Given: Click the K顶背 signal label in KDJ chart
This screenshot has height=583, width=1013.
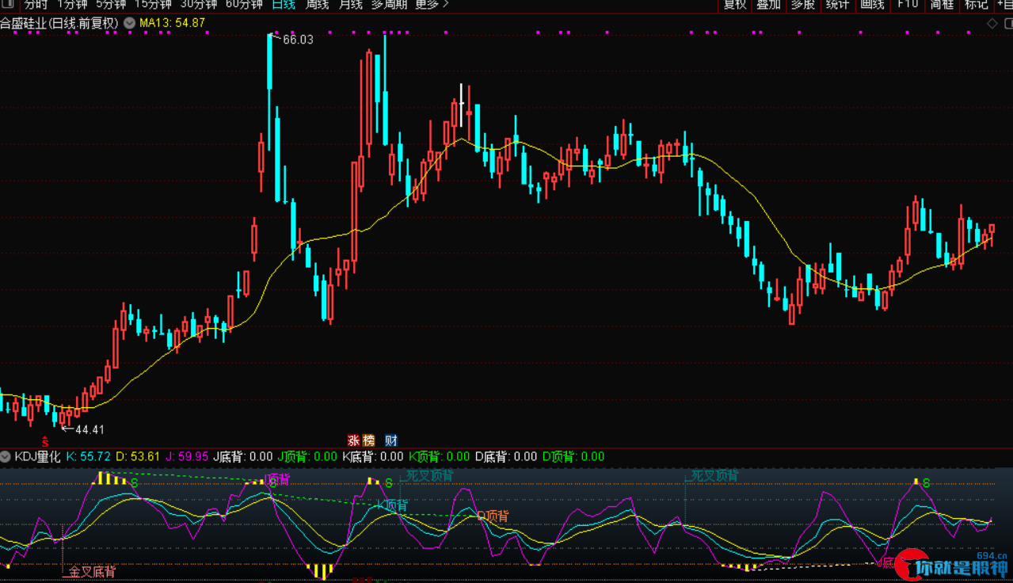Looking at the screenshot, I should [x=392, y=505].
